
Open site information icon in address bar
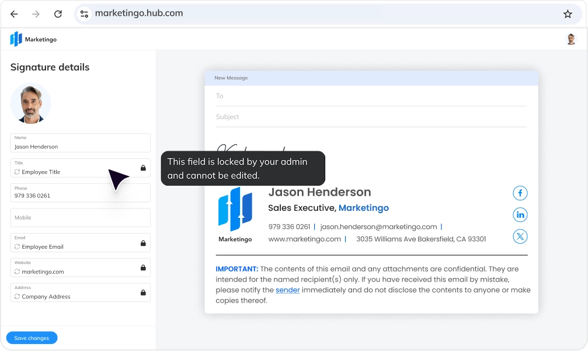(84, 14)
